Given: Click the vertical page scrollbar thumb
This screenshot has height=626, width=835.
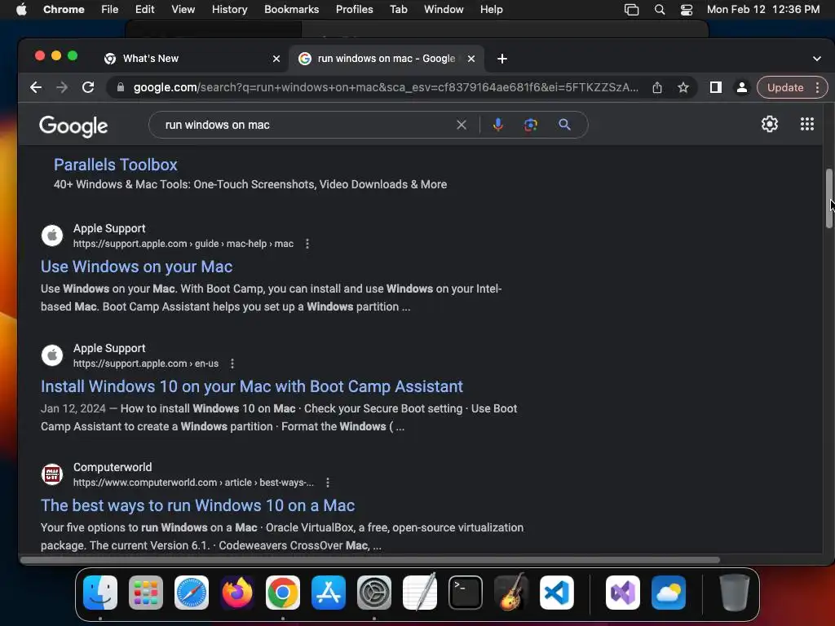Looking at the screenshot, I should pyautogui.click(x=829, y=199).
